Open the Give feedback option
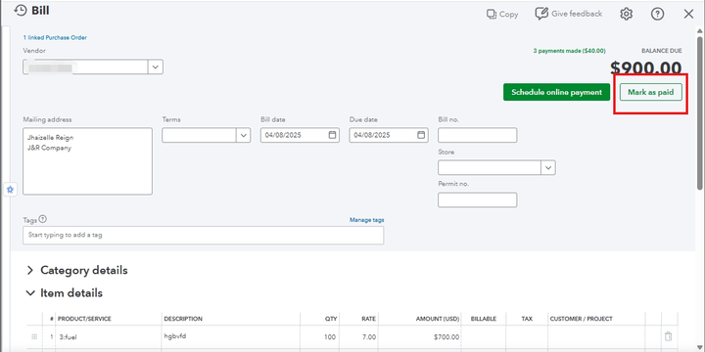 coord(568,14)
